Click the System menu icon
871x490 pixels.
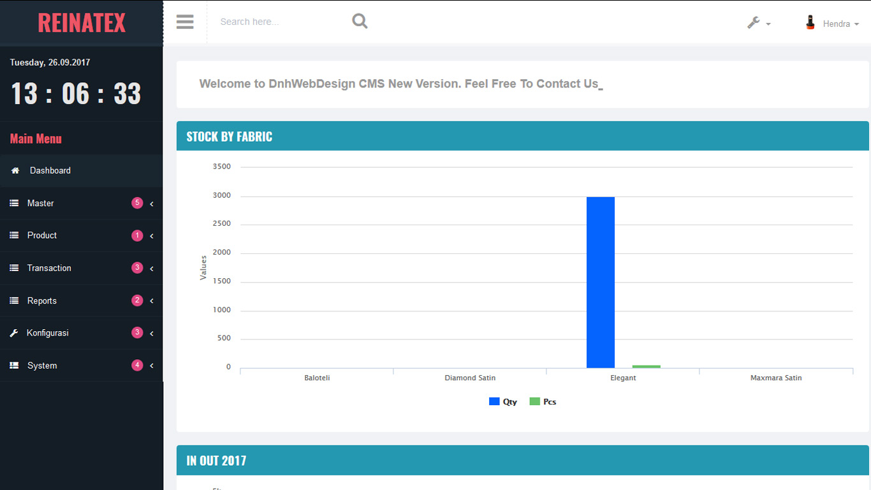tap(14, 366)
